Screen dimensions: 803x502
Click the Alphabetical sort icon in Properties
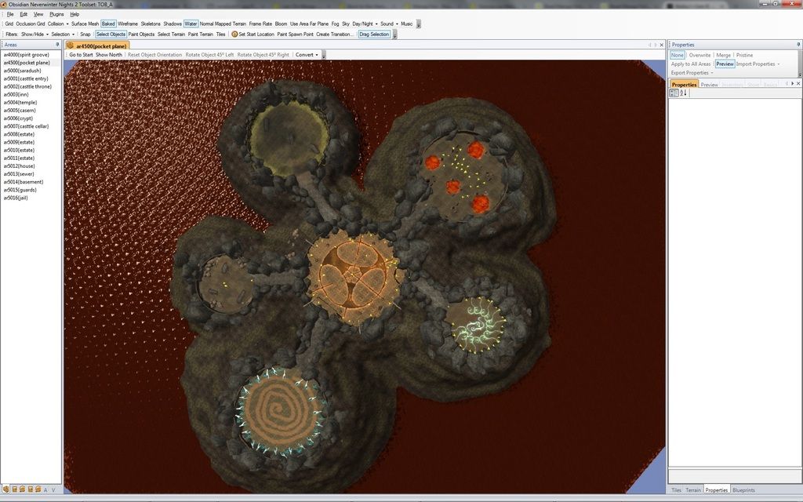[683, 93]
